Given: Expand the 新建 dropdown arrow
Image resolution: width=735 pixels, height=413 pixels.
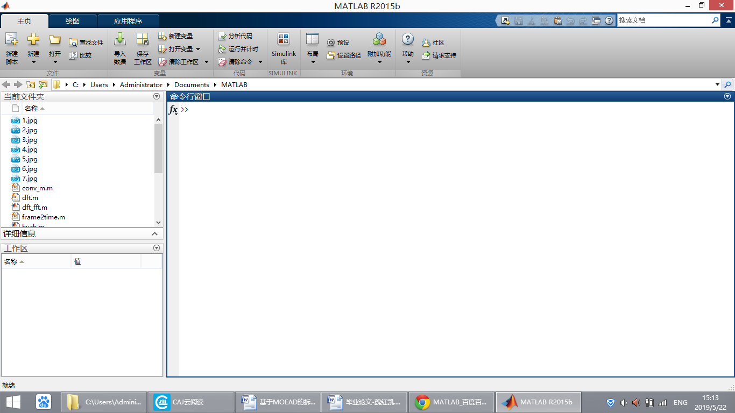Looking at the screenshot, I should pyautogui.click(x=33, y=62).
